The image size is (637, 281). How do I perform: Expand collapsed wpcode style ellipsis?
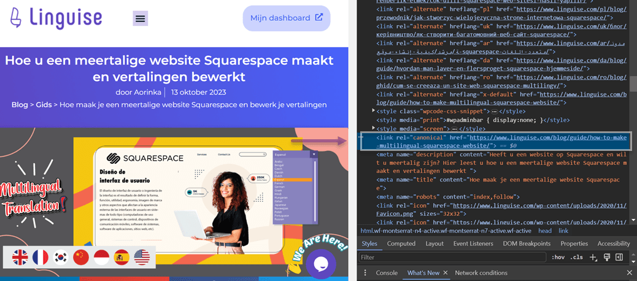[x=495, y=111]
